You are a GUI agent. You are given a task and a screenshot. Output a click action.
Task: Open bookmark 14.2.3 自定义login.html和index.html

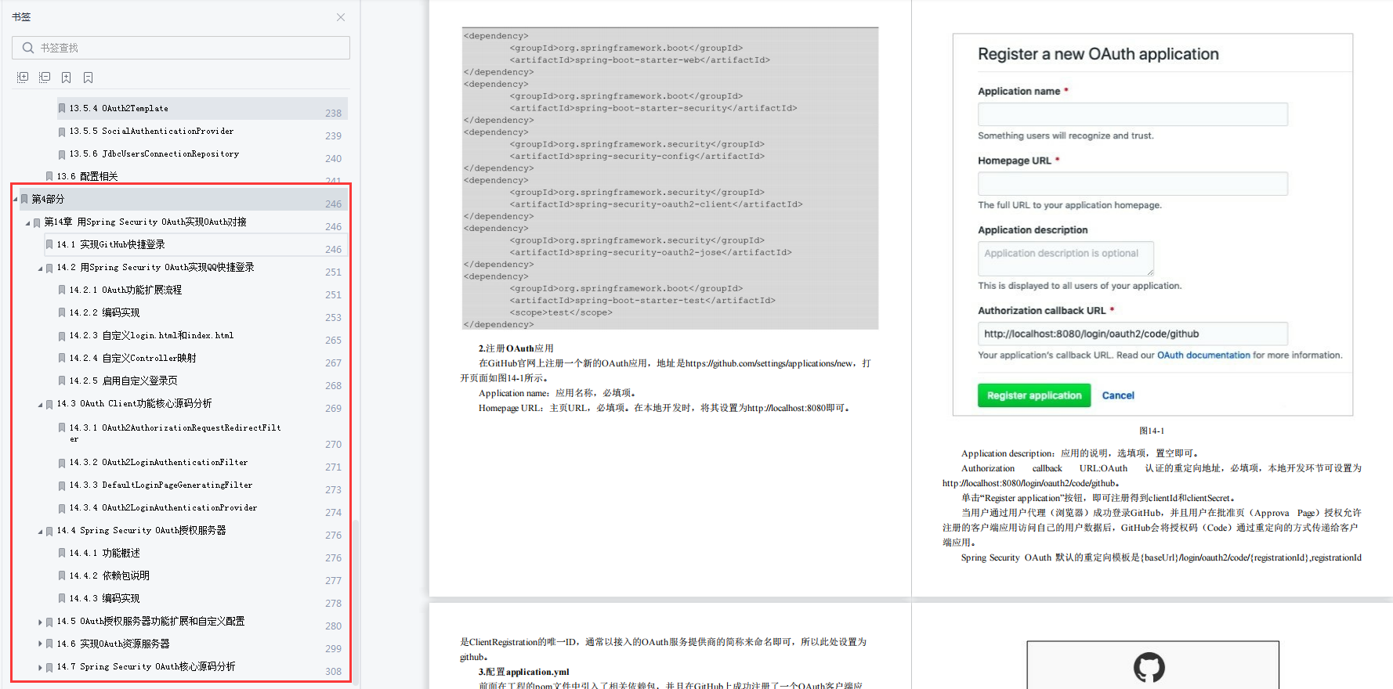point(151,335)
